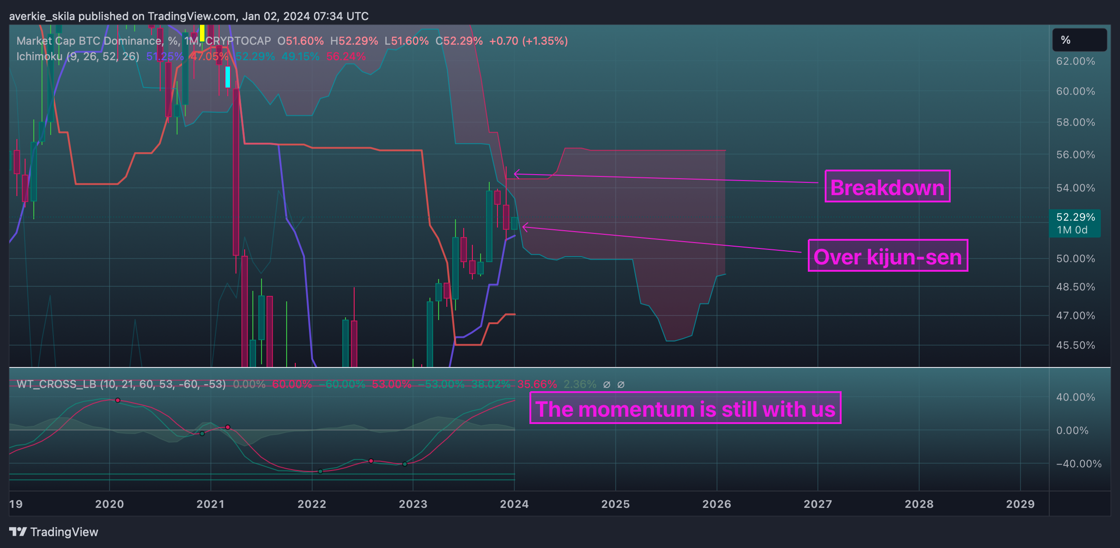The image size is (1120, 548).
Task: Click the Ichimoku value 49.15%
Action: point(300,57)
